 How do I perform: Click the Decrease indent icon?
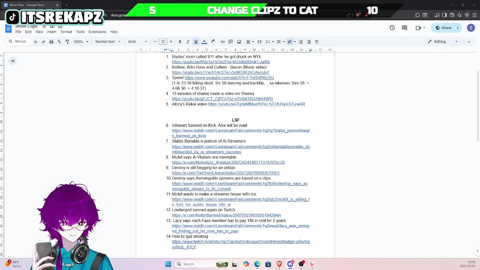[301, 42]
